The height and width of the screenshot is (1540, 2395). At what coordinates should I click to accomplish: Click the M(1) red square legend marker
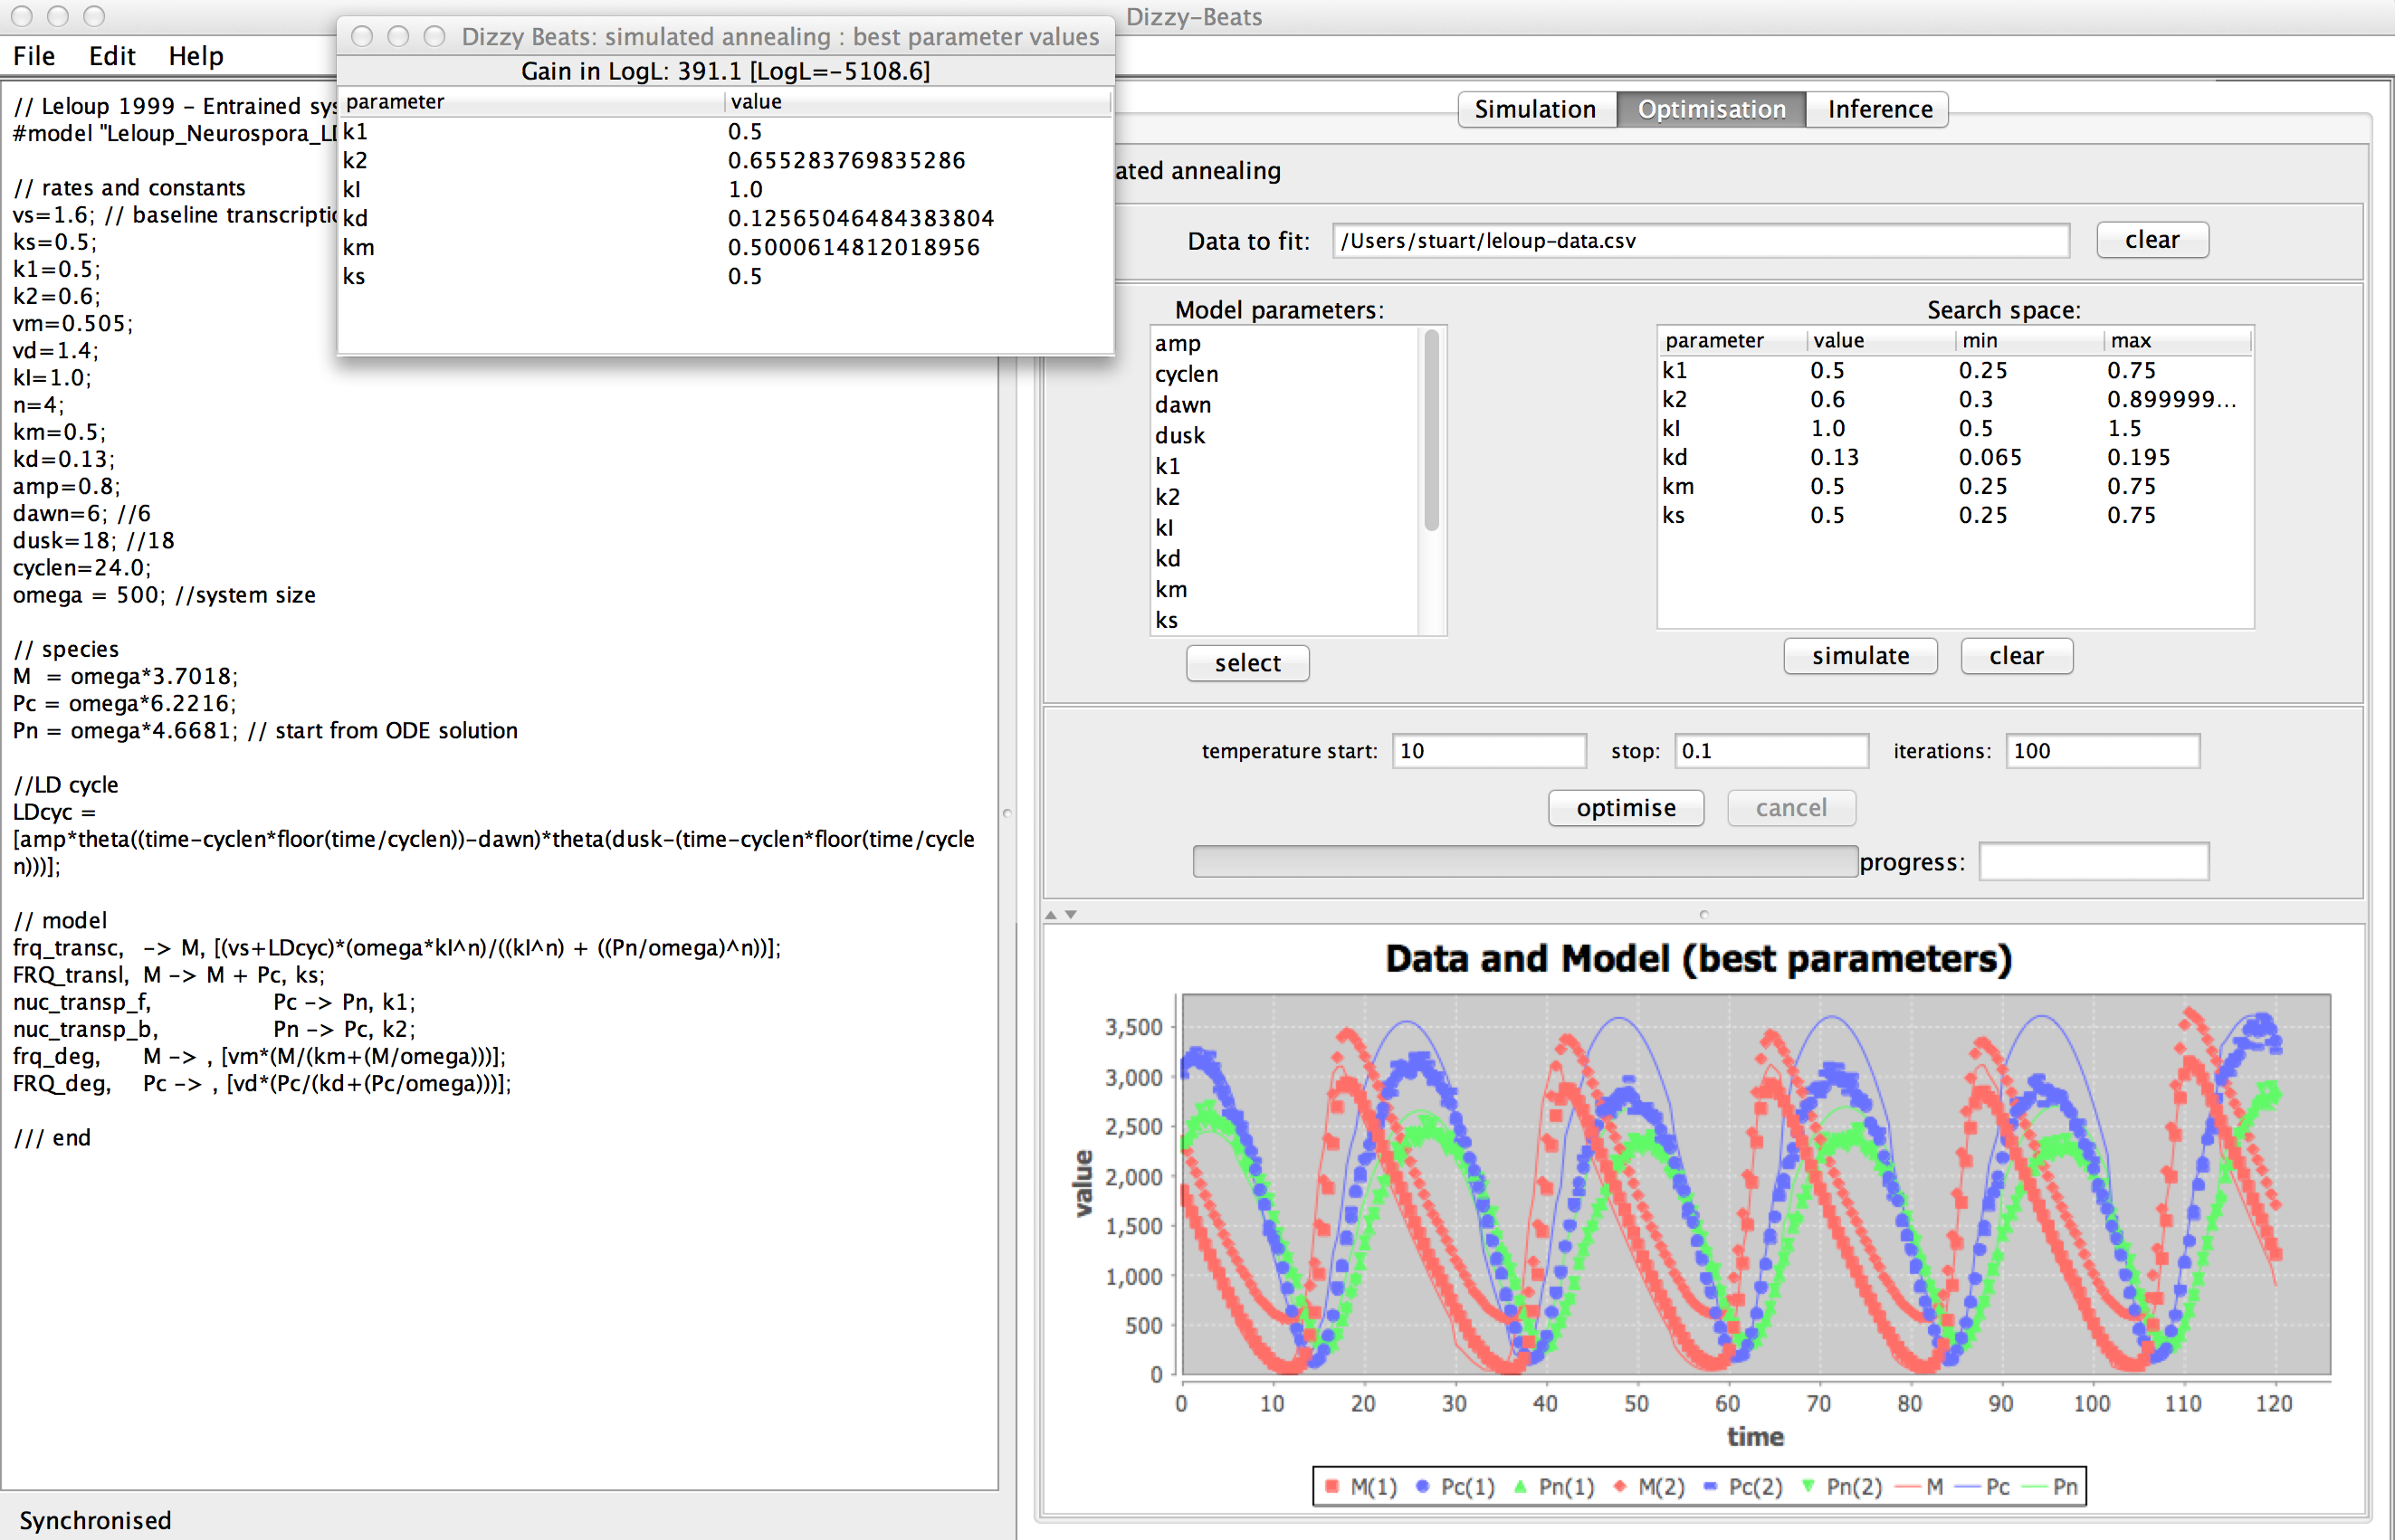1331,1486
